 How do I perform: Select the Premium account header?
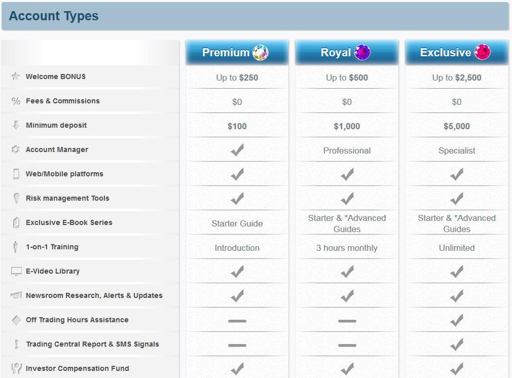point(237,52)
